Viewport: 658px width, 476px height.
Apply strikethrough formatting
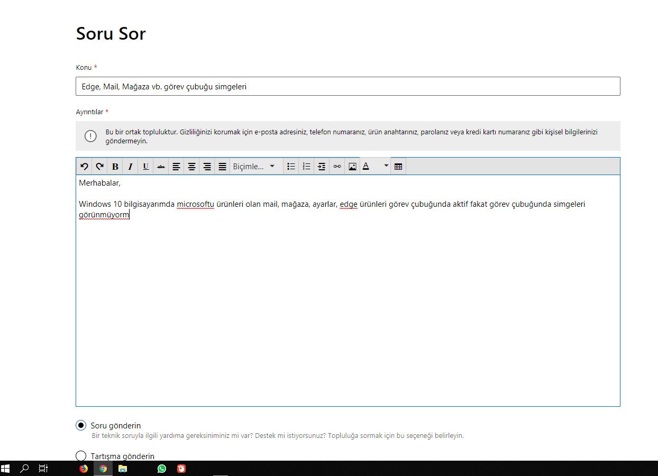click(161, 167)
